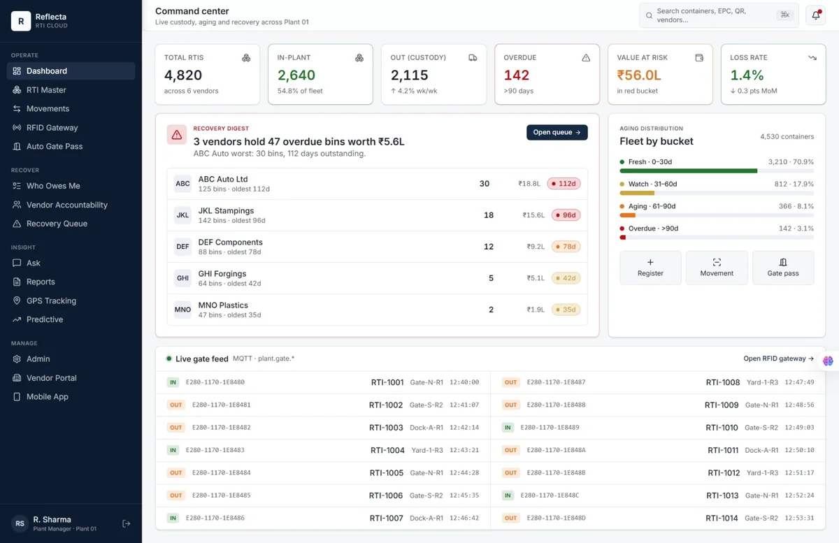Click the wallet icon in Value at Risk card
Viewport: 839px width, 543px height.
click(699, 58)
